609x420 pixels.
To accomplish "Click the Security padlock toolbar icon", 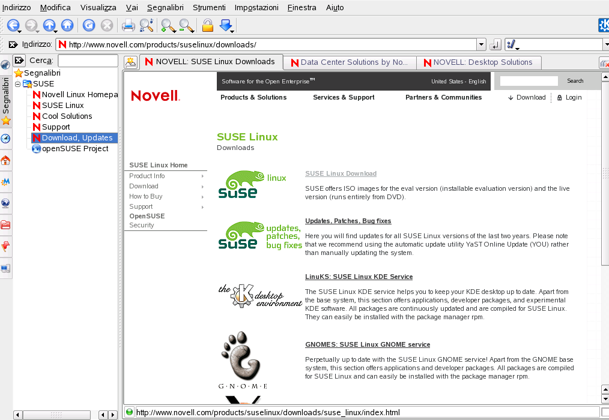I will point(208,25).
